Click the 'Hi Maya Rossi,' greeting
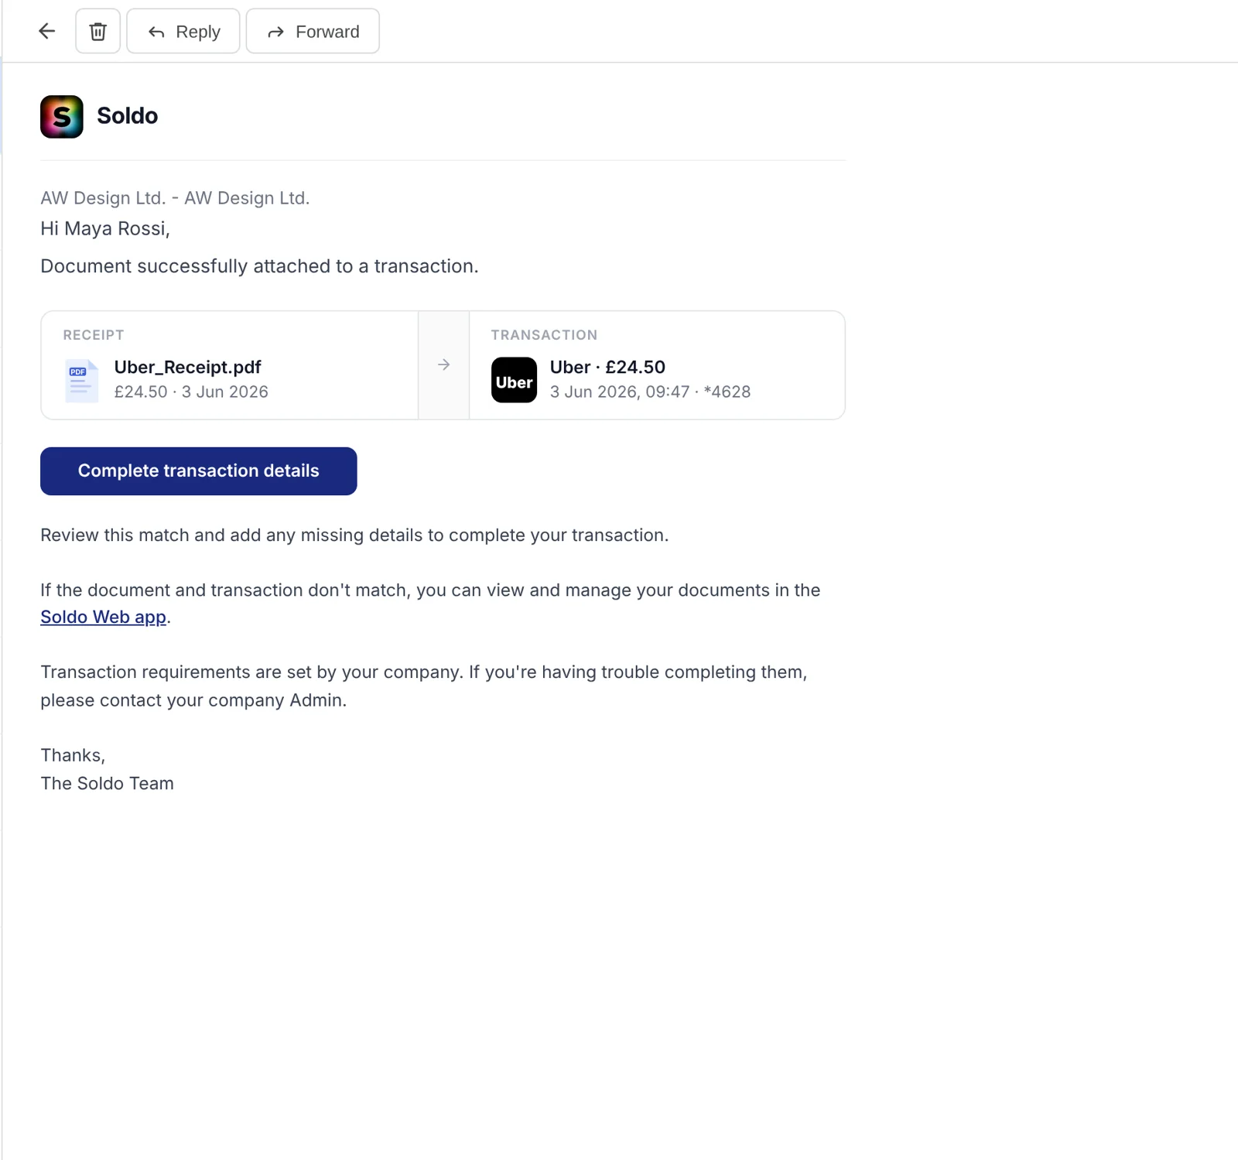 coord(105,229)
